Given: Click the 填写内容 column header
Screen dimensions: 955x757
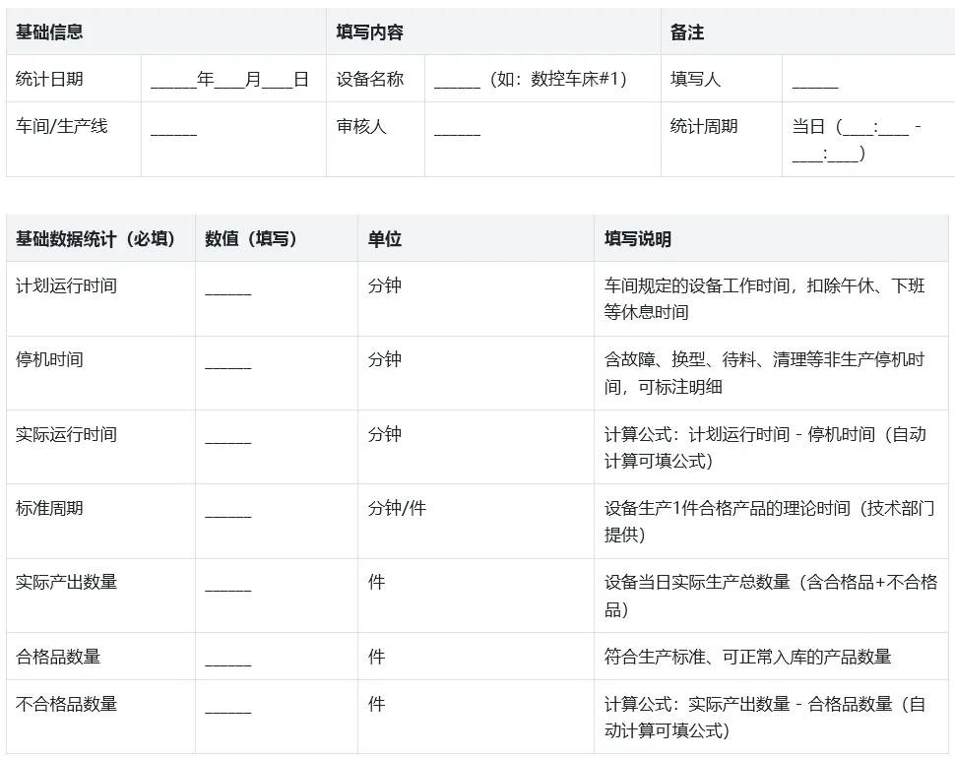Looking at the screenshot, I should [369, 32].
